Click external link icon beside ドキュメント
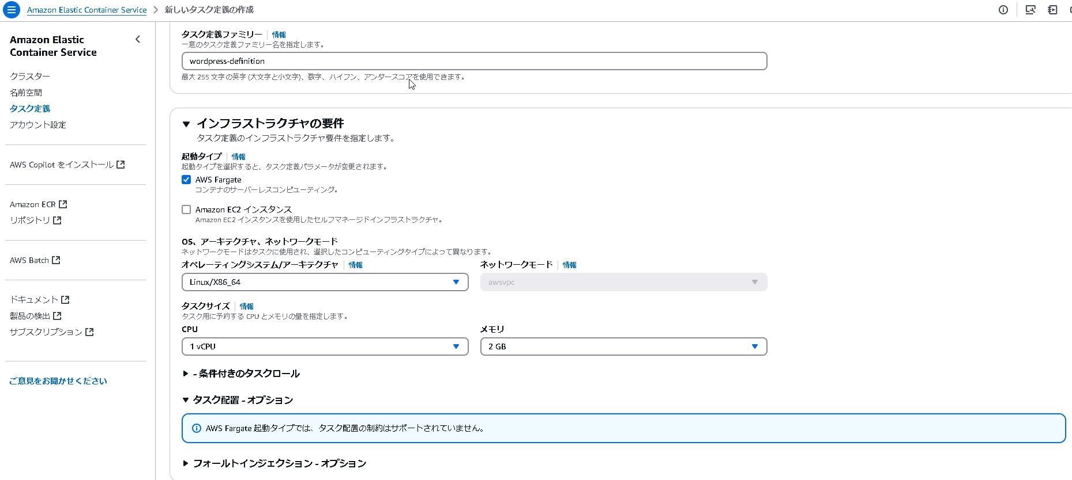 65,300
